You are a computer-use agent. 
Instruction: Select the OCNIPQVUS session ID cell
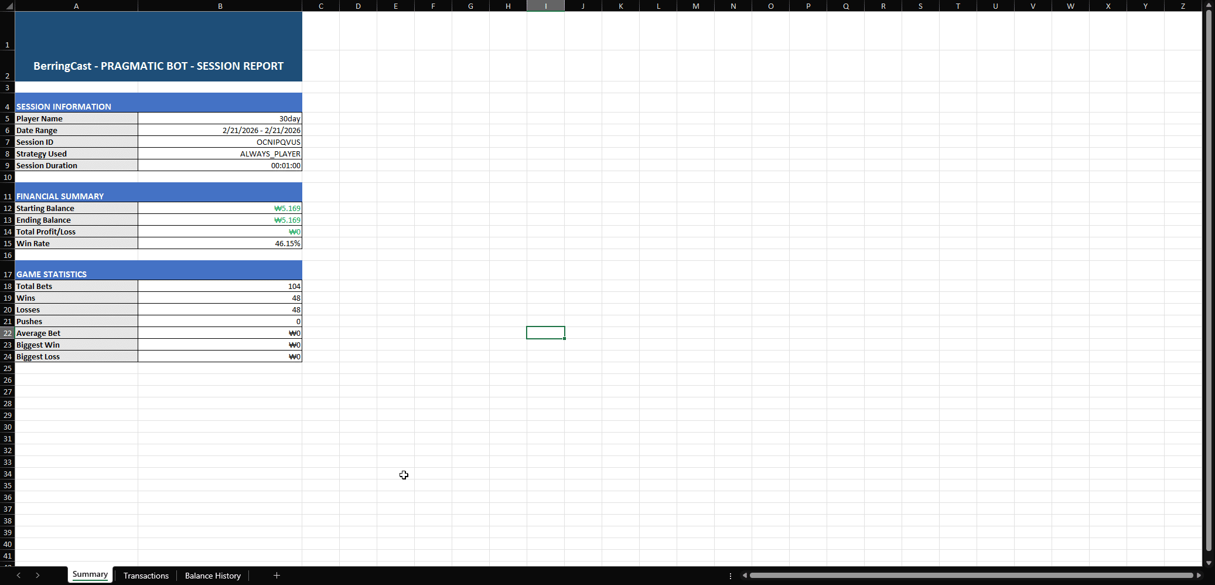pyautogui.click(x=220, y=142)
